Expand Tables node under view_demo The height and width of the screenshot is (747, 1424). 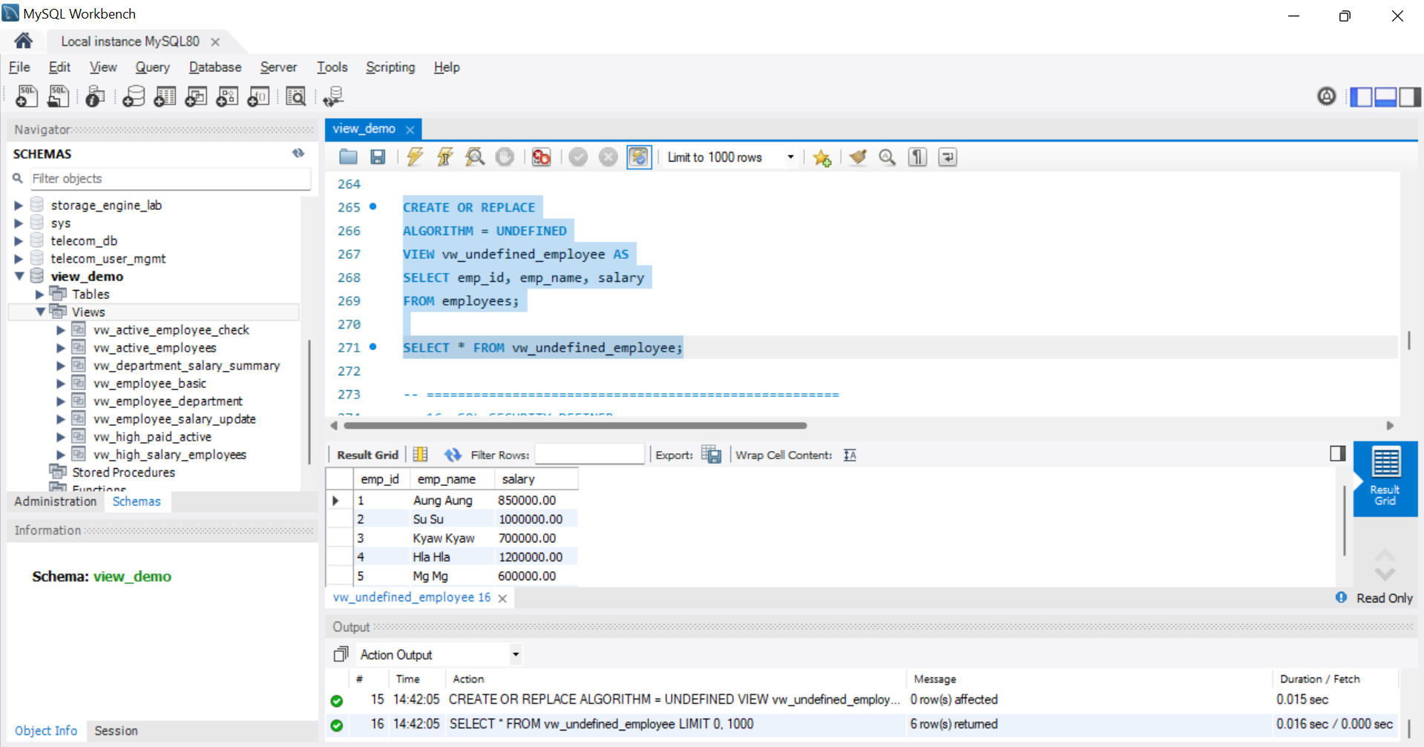click(40, 294)
